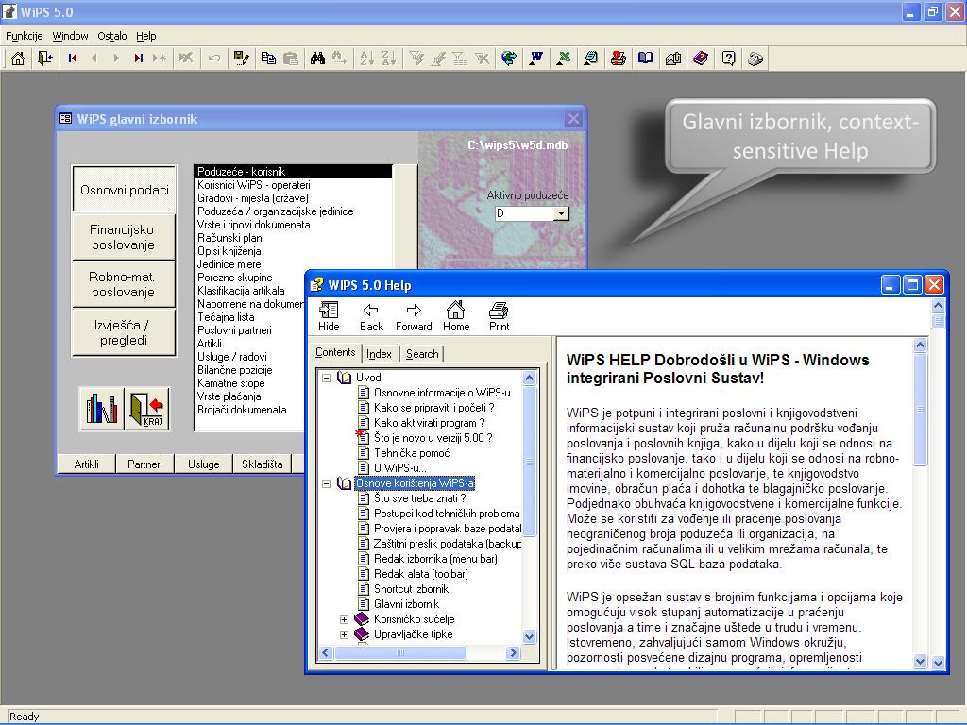Click the red printer icon in the main toolbar
Viewport: 967px width, 725px height.
pos(618,59)
